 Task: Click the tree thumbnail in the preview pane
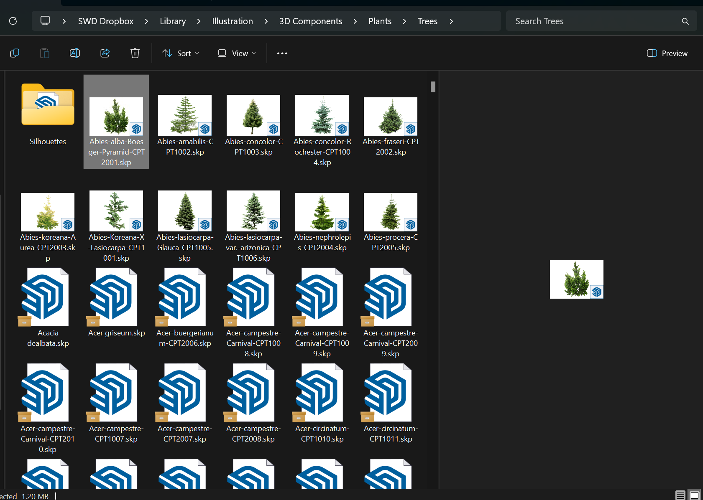pyautogui.click(x=577, y=279)
